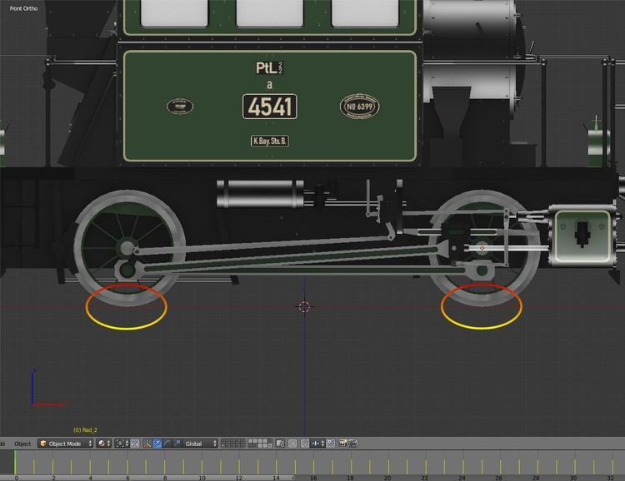Click the proportional editing icon
The image size is (625, 481).
tap(292, 444)
